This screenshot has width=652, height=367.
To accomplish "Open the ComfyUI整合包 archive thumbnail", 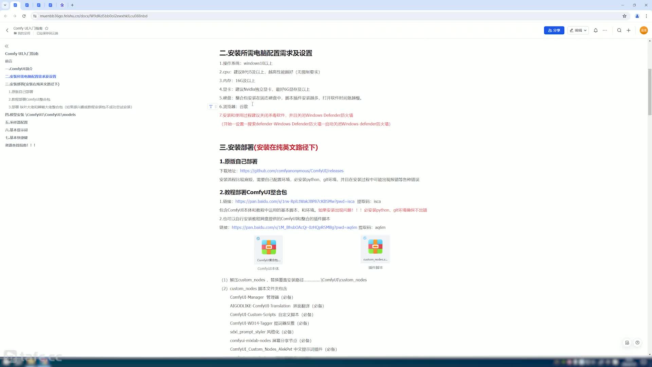I will click(269, 249).
